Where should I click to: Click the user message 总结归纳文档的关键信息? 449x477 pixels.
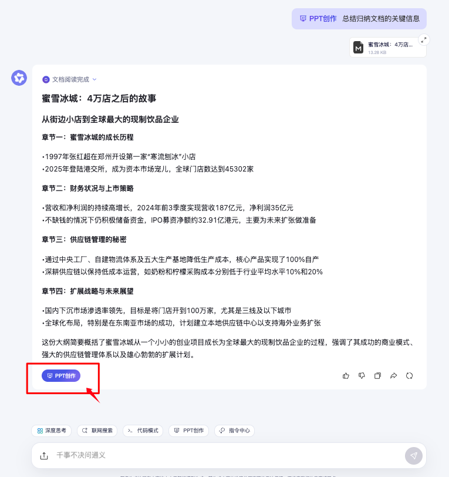(x=381, y=19)
